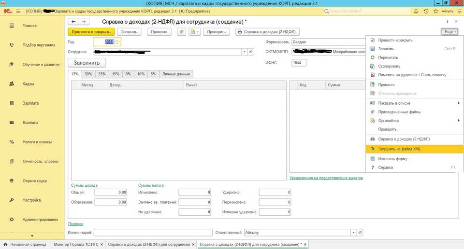Click the Проверить toolbar button

217,31
